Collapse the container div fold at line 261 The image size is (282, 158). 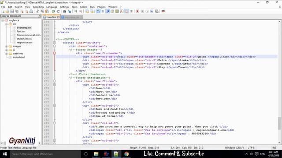coord(54,46)
